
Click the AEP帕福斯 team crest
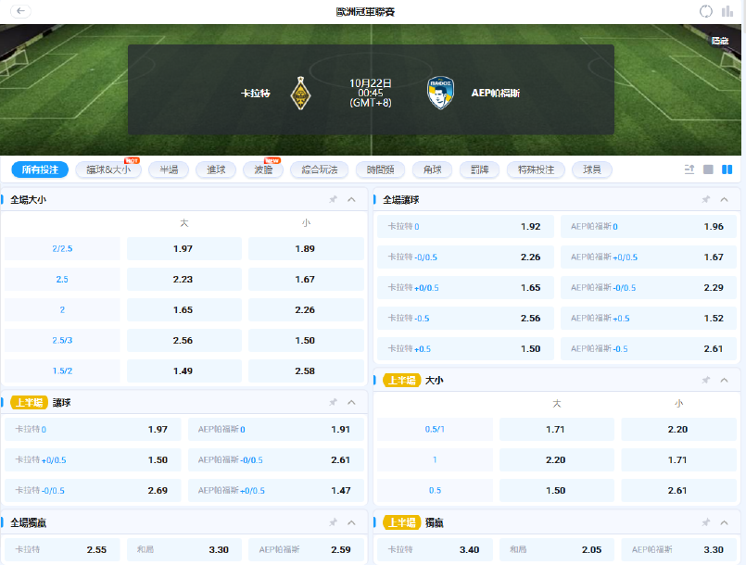439,93
